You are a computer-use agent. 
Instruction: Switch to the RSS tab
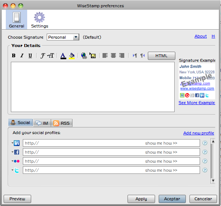[x=62, y=123]
